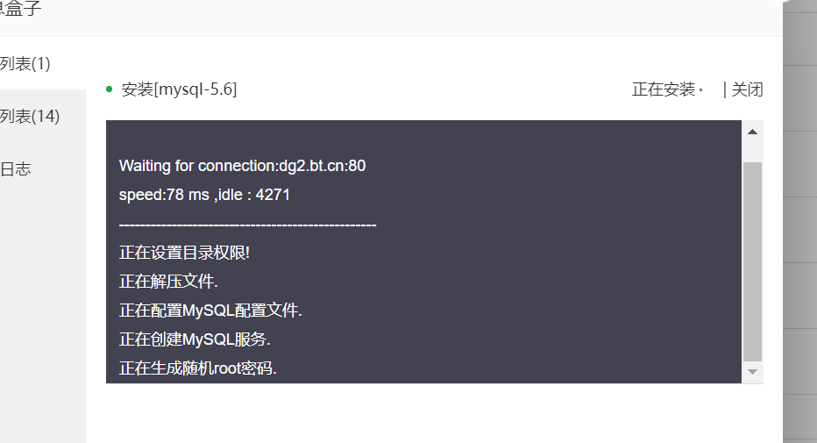The height and width of the screenshot is (443, 817).
Task: Click the 'speed:78 ms ,idle : 4271' log line
Action: click(x=204, y=195)
